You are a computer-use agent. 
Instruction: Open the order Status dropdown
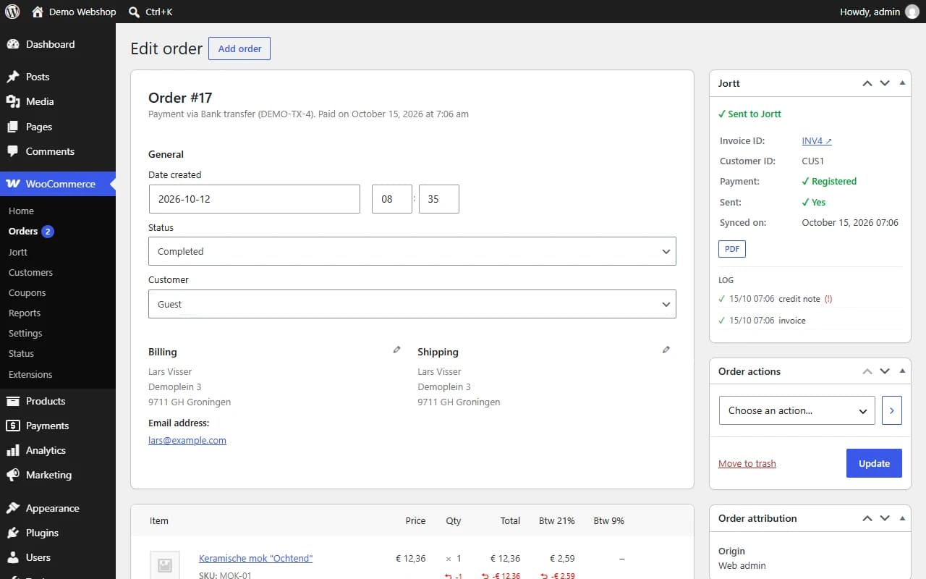(412, 251)
